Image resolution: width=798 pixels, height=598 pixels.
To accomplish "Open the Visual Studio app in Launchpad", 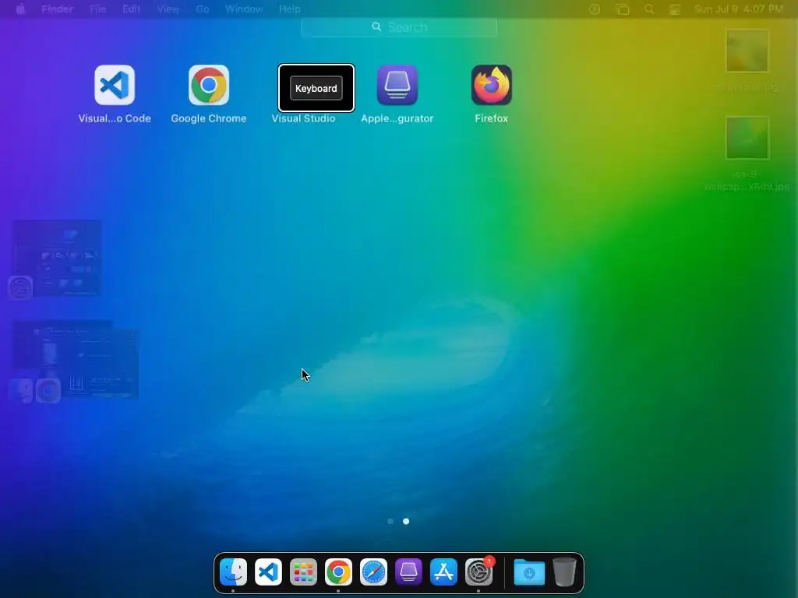I will (x=316, y=88).
